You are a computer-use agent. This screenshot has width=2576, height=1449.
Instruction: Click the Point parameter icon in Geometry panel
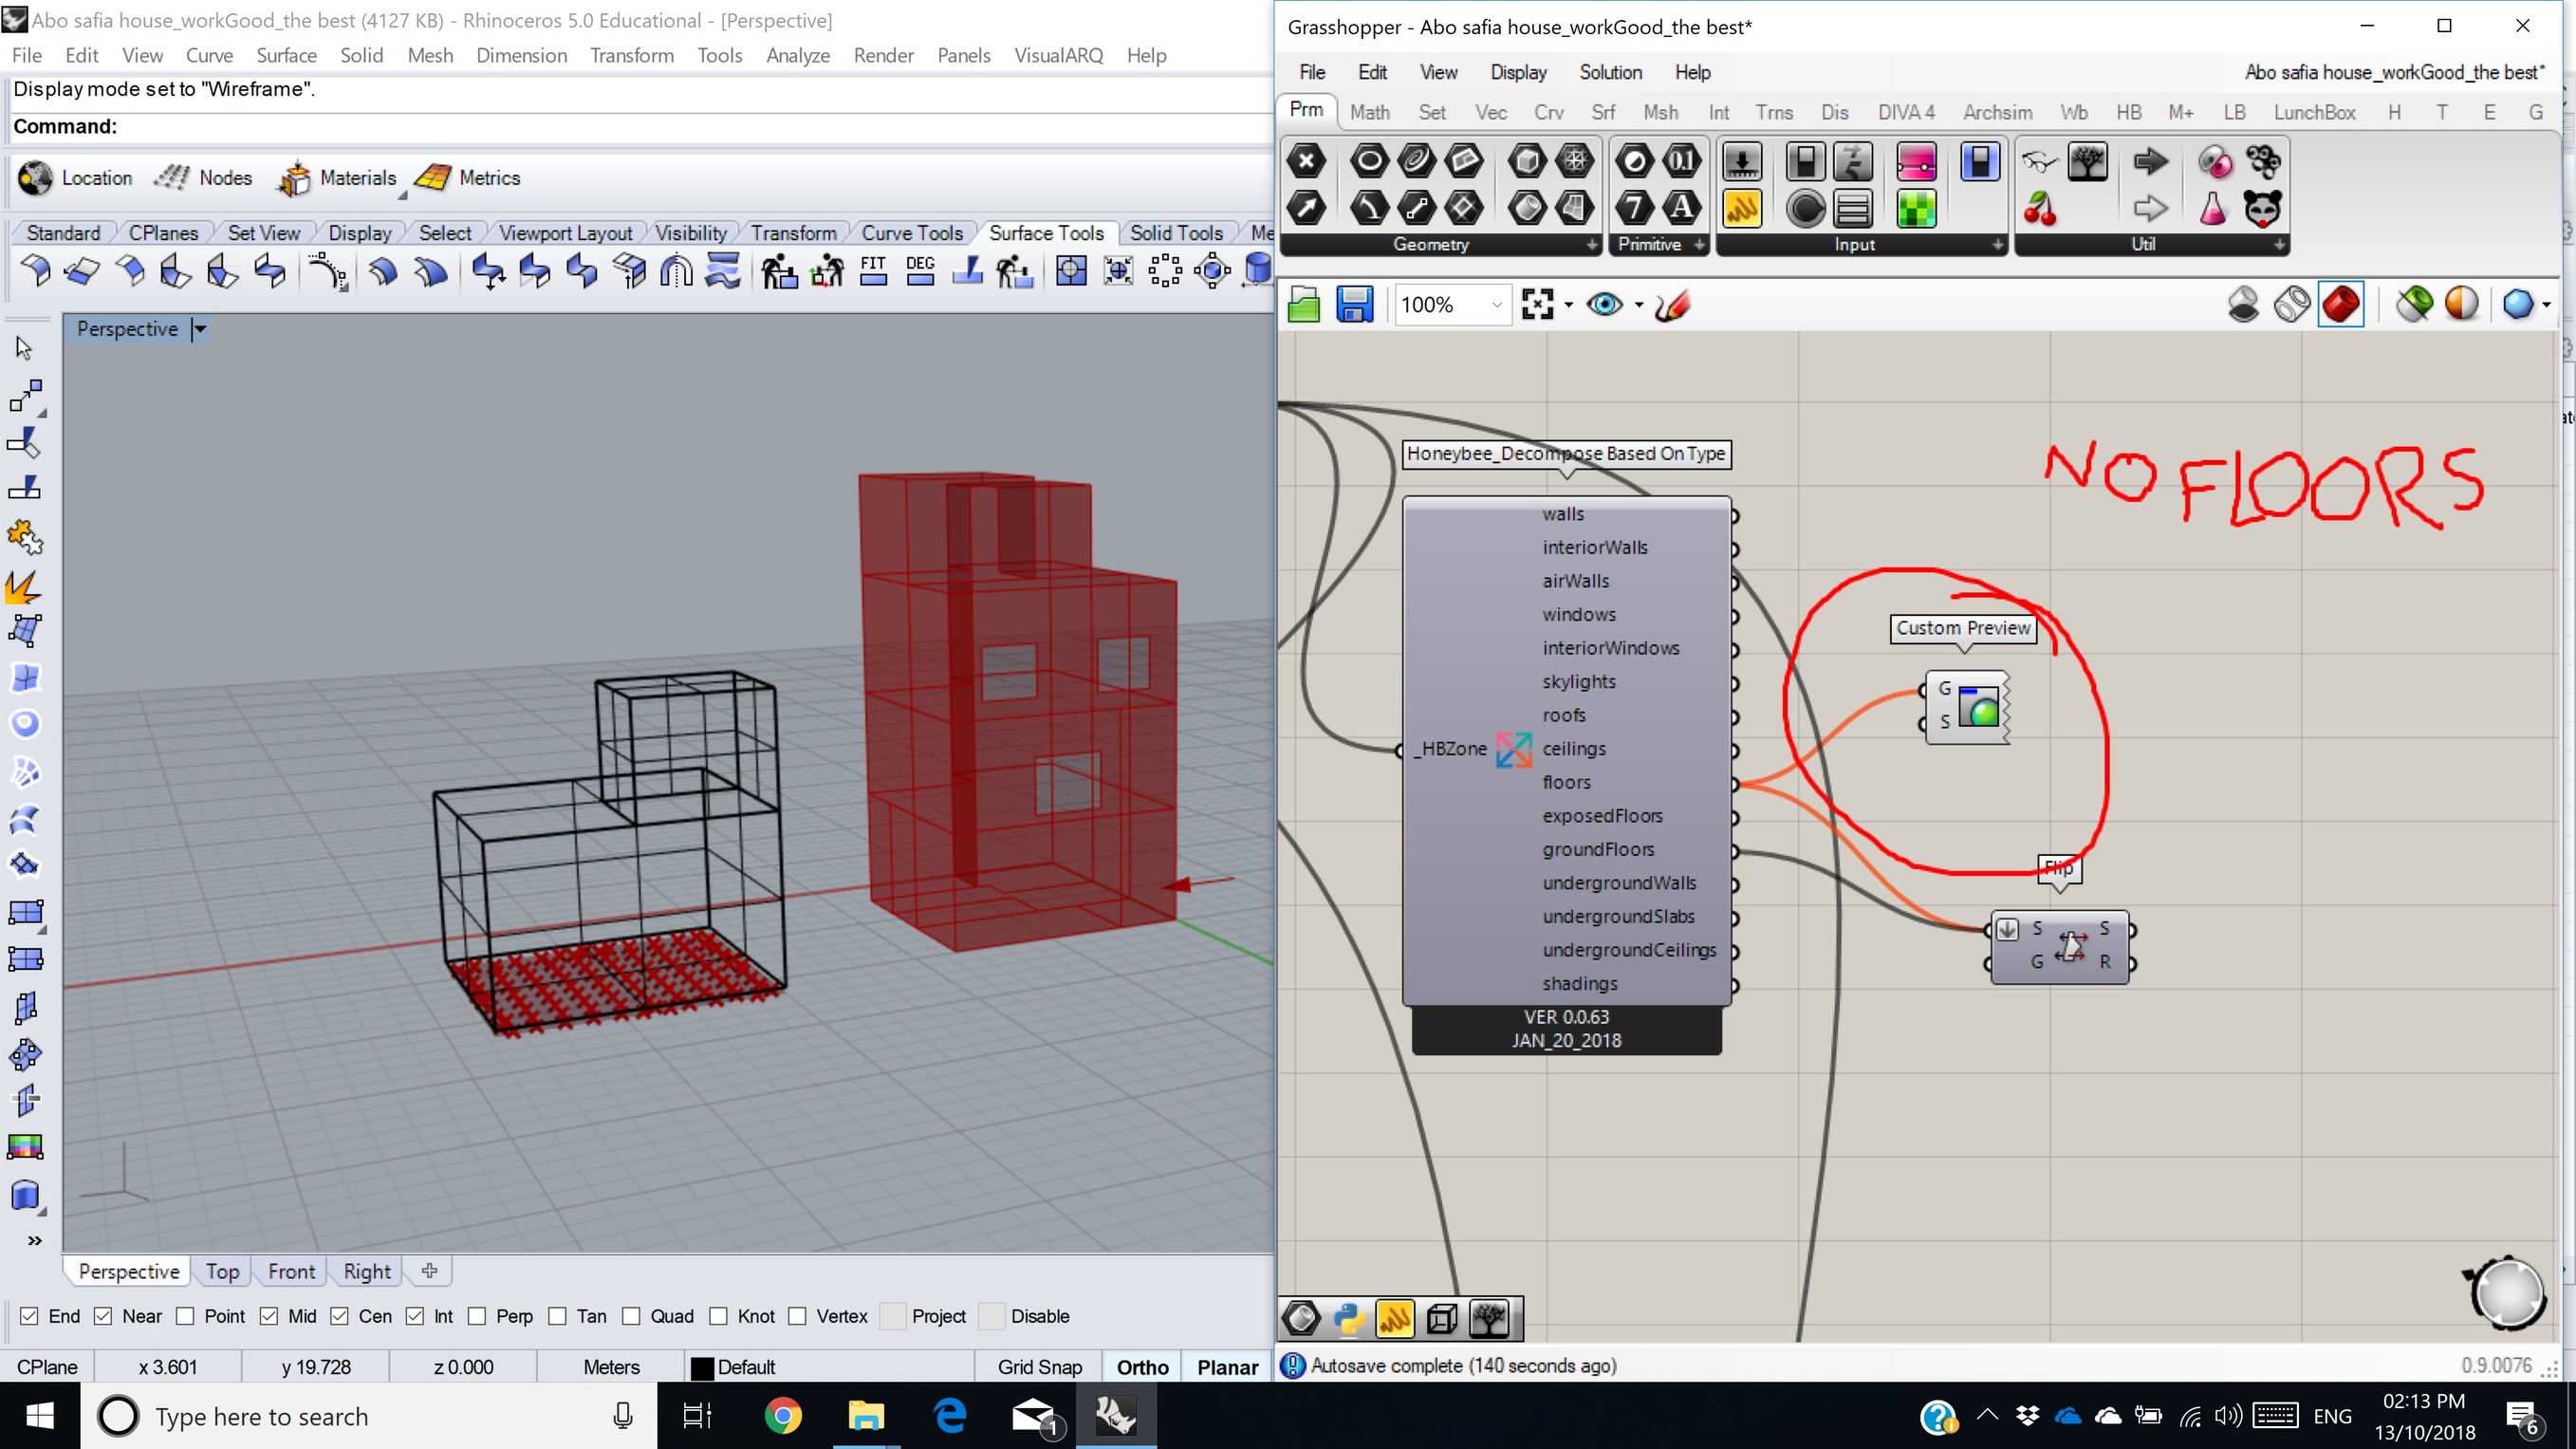(x=1306, y=161)
